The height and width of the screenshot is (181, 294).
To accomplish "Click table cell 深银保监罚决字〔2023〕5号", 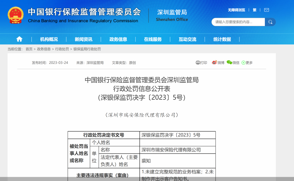I will [x=178, y=135].
